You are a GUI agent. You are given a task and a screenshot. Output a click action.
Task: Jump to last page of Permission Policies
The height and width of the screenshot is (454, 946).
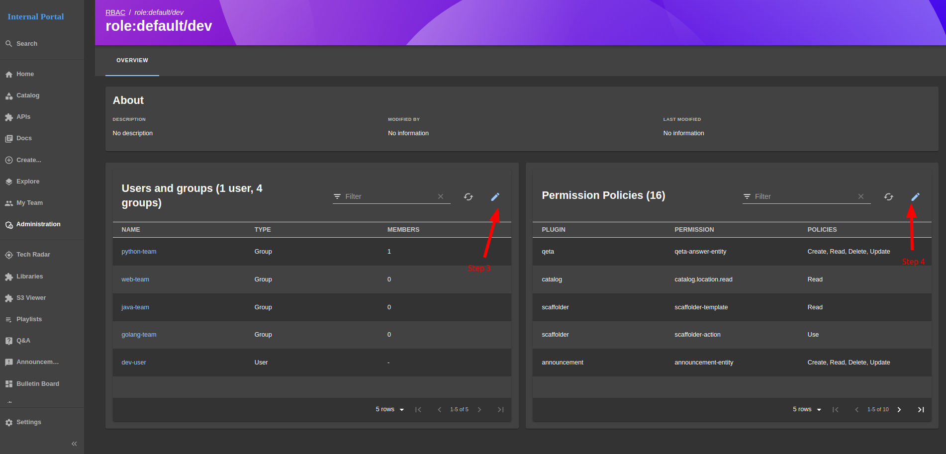coord(921,410)
